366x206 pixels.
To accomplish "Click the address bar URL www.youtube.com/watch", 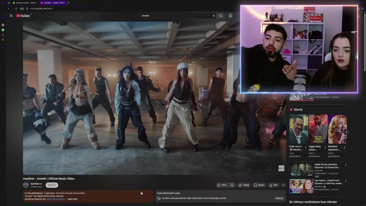I will click(41, 9).
